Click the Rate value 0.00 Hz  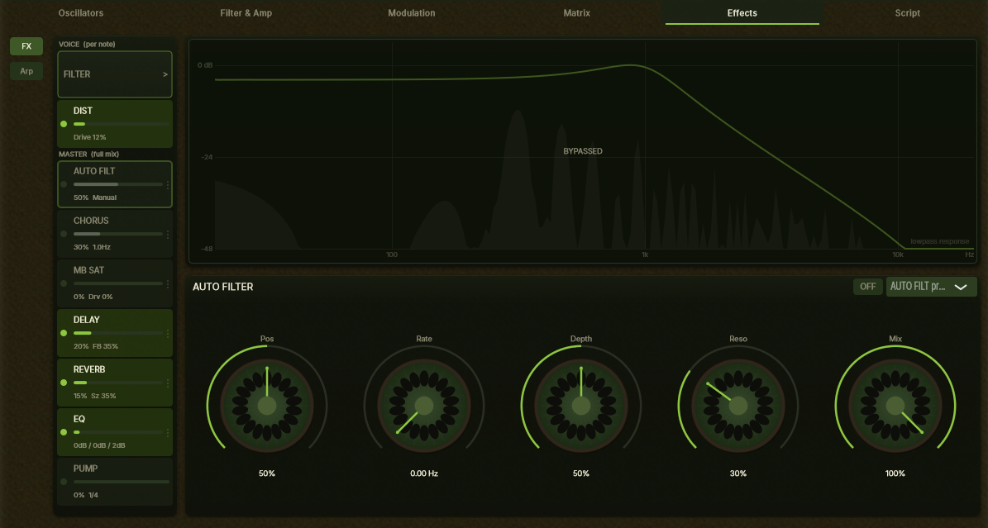[x=424, y=473]
